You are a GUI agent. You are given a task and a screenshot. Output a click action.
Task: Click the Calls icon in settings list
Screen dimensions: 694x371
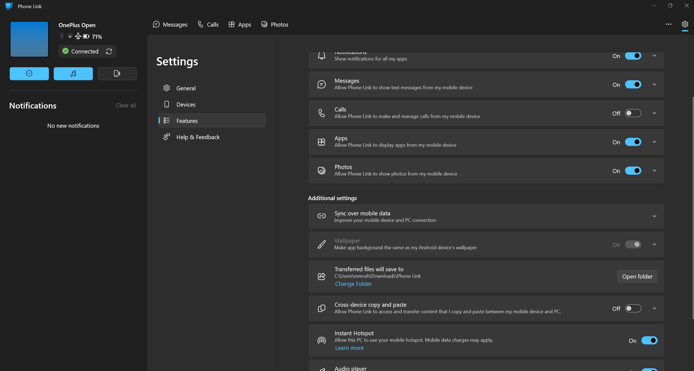[321, 113]
